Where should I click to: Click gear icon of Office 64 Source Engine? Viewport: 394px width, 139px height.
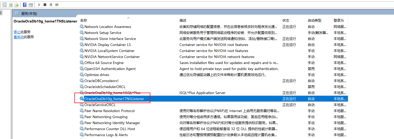pyautogui.click(x=82, y=63)
